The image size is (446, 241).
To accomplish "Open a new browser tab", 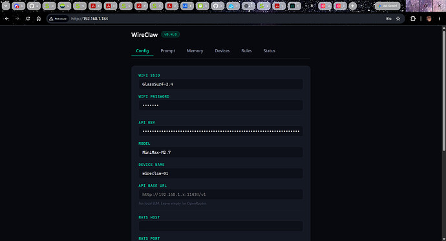I will pos(352,6).
